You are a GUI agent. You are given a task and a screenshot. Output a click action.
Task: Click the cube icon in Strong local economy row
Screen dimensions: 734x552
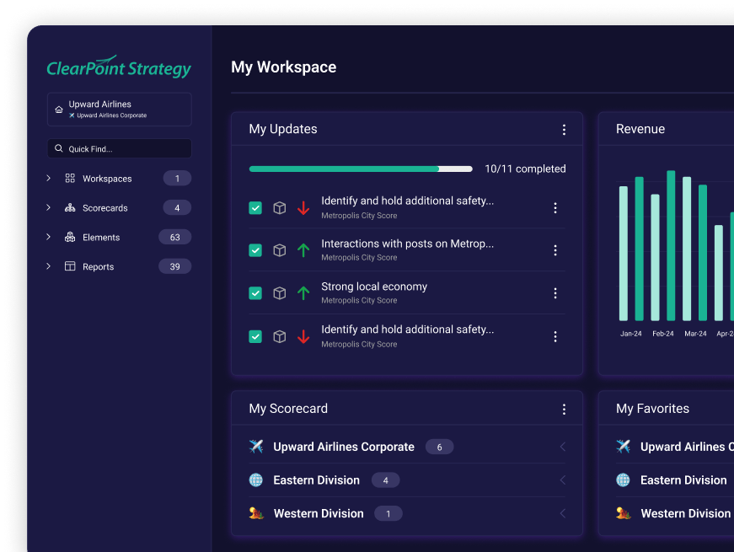[x=280, y=293]
